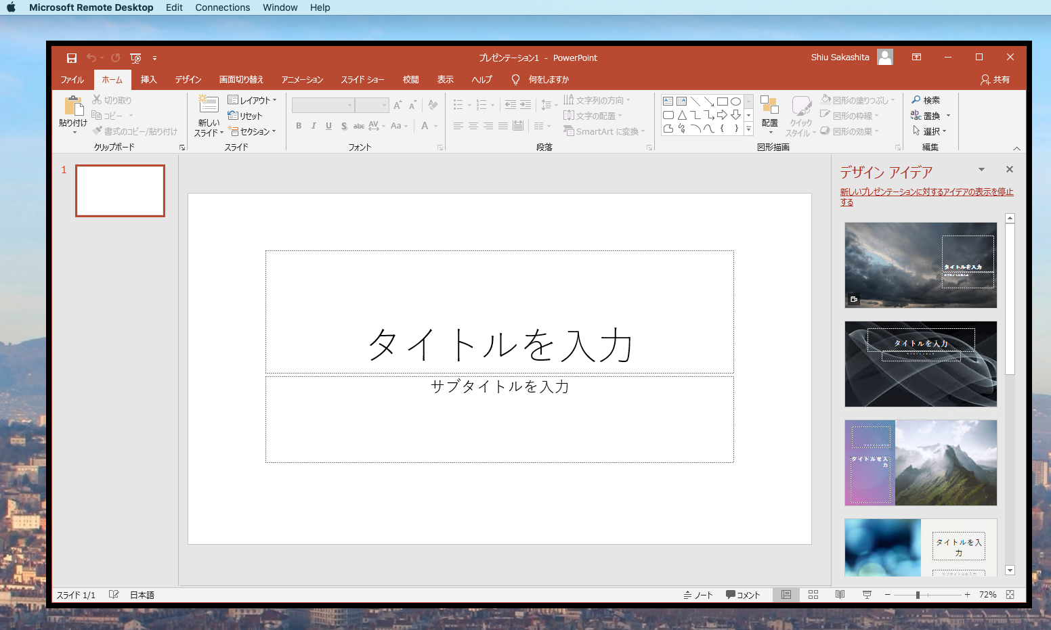Image resolution: width=1051 pixels, height=630 pixels.
Task: Collapse the ribbon with chevron
Action: [x=1016, y=148]
